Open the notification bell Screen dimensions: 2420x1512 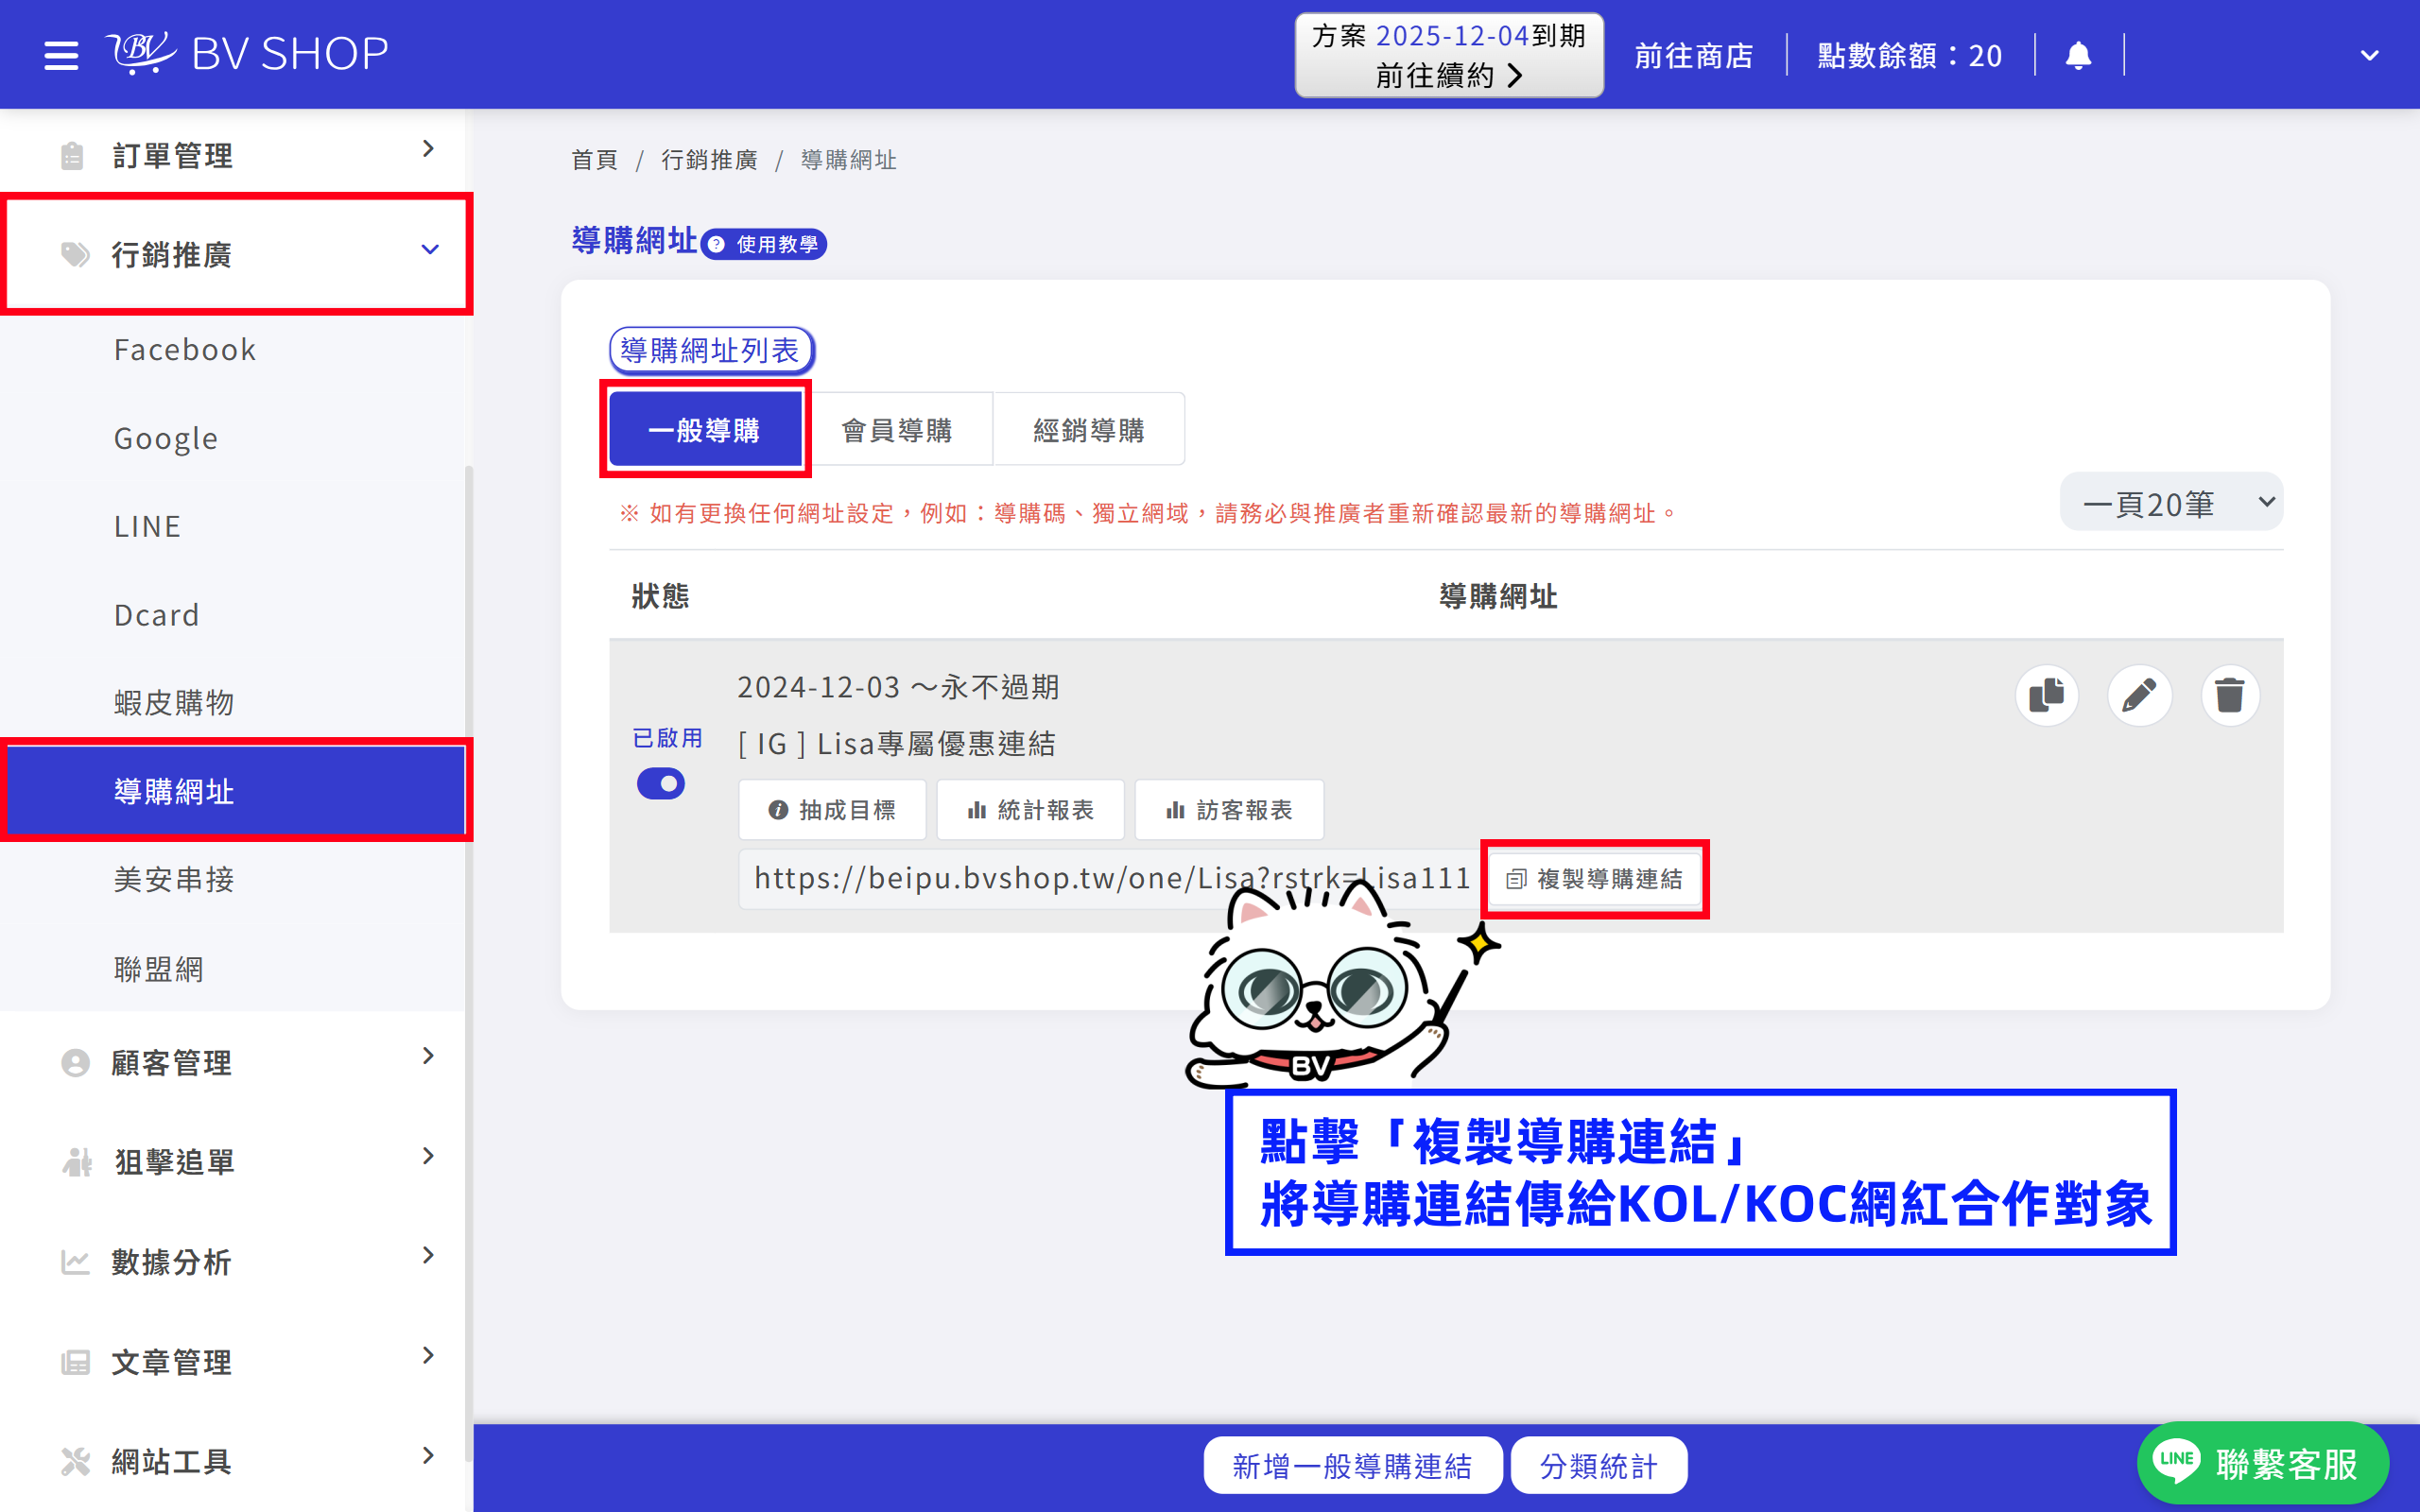tap(2078, 55)
